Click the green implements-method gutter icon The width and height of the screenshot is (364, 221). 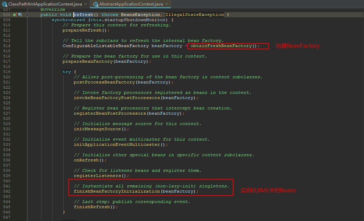[x=15, y=15]
